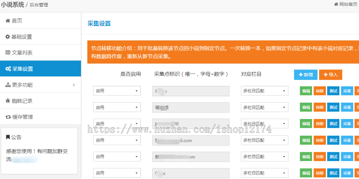This screenshot has height=179, width=359.
Task: Click green 编辑 in the row ending "u"
Action: click(306, 91)
